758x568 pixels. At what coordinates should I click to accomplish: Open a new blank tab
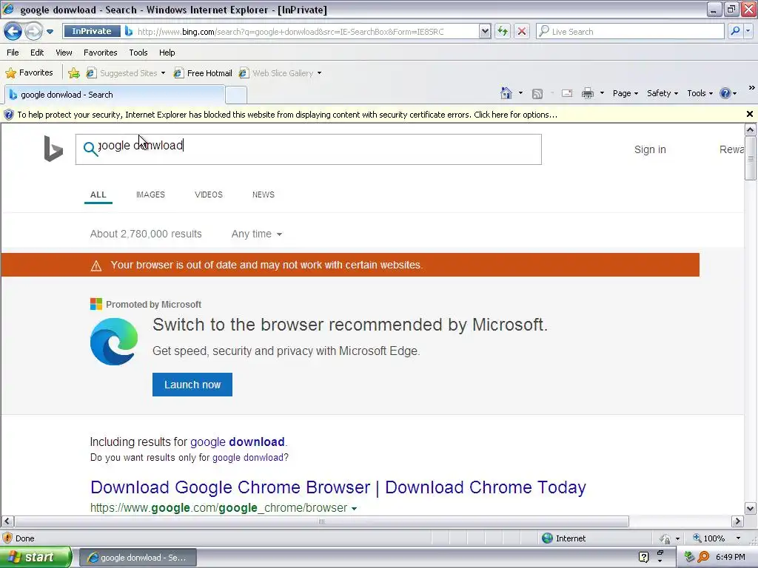pyautogui.click(x=236, y=95)
